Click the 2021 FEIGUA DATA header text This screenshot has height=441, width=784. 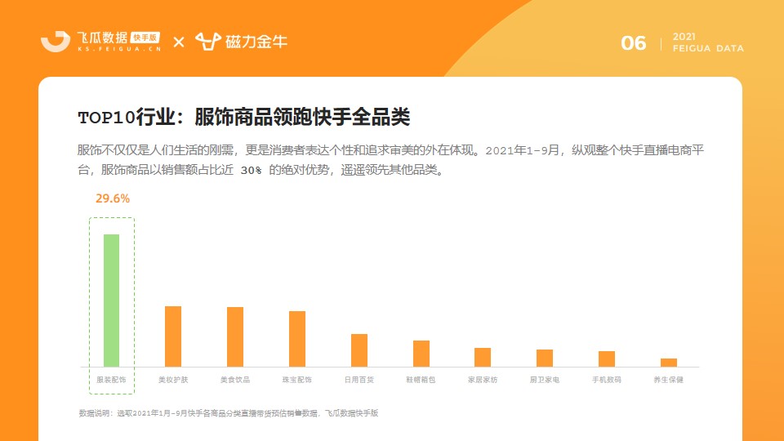coord(708,42)
